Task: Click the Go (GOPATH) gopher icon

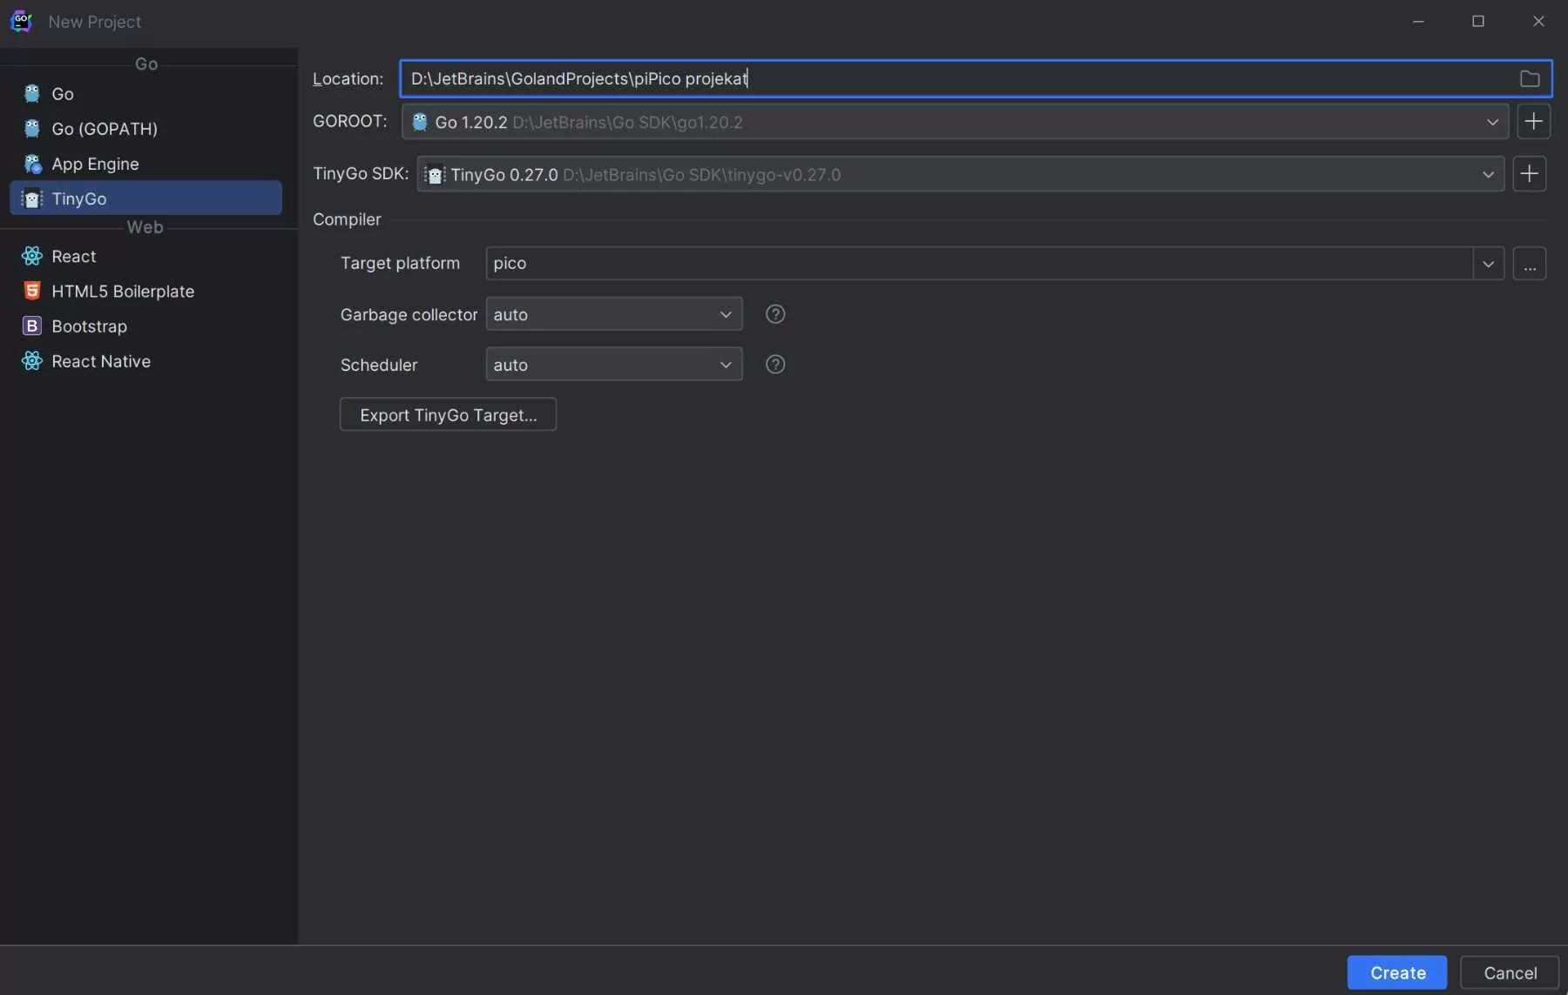Action: (x=32, y=128)
